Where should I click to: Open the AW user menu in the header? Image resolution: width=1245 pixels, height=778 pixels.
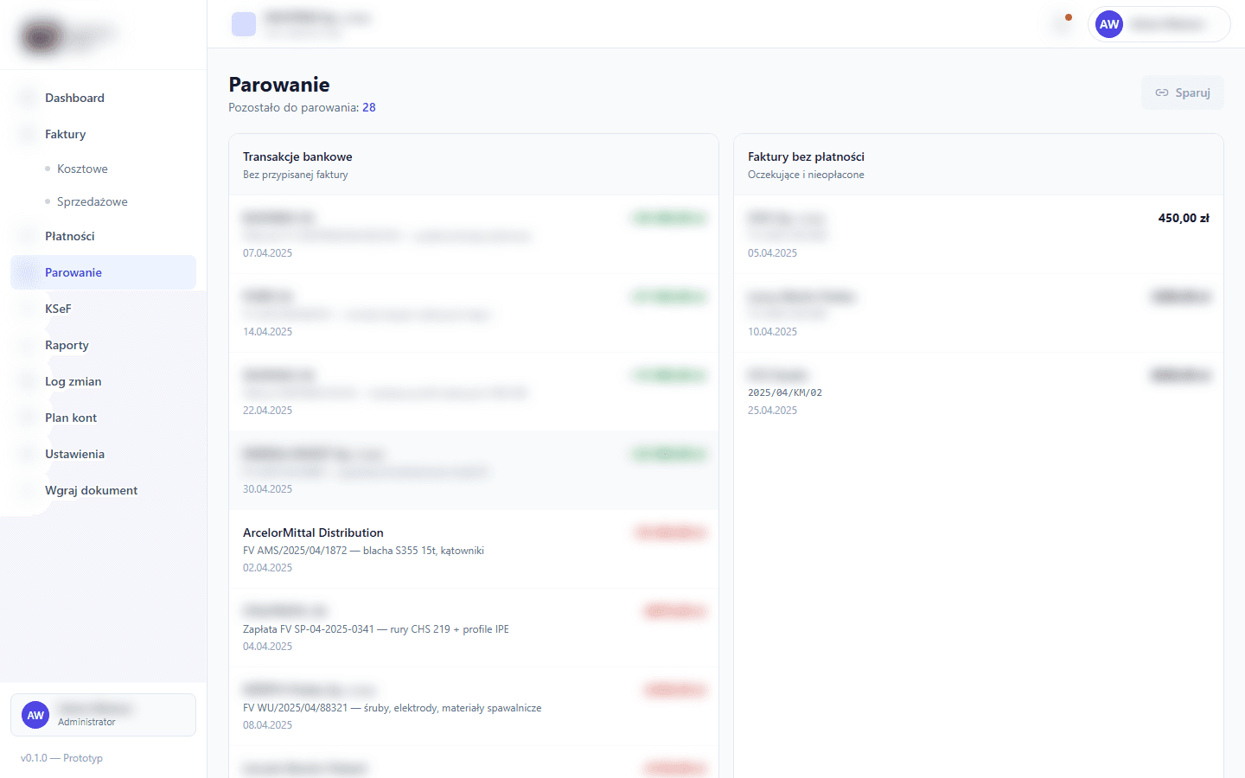click(x=1159, y=24)
